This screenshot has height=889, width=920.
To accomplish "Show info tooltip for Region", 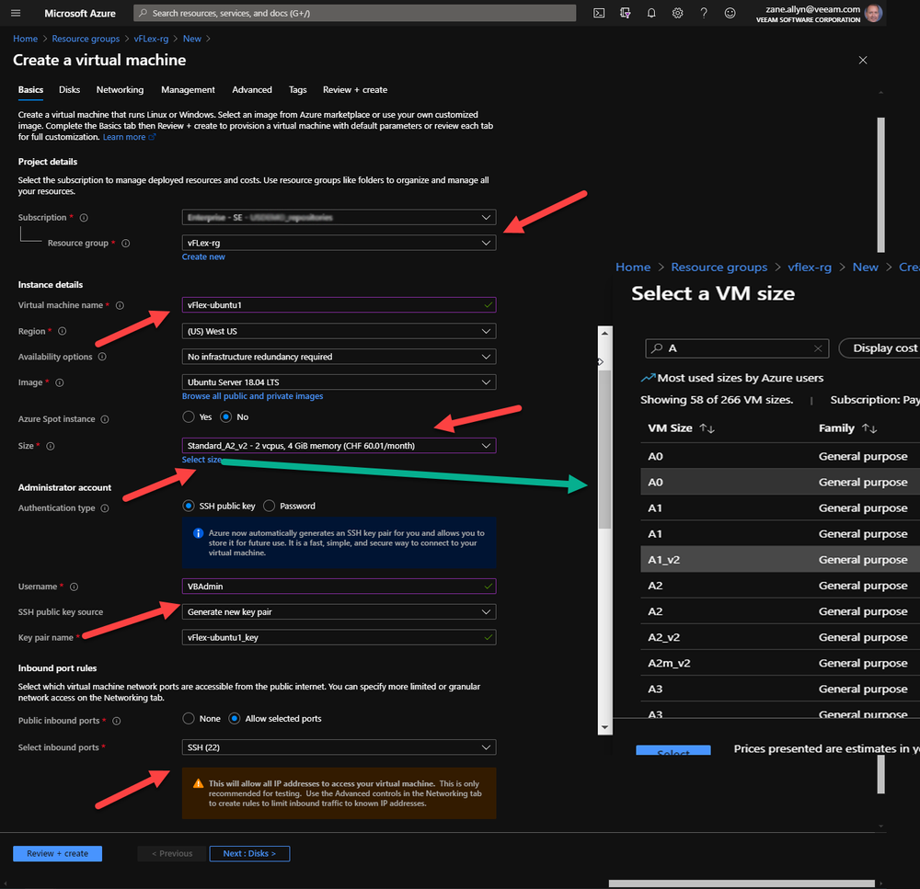I will coord(63,331).
